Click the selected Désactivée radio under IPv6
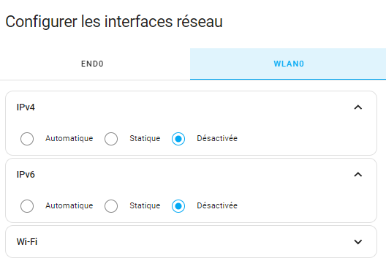This screenshot has height=269, width=386. (x=178, y=206)
